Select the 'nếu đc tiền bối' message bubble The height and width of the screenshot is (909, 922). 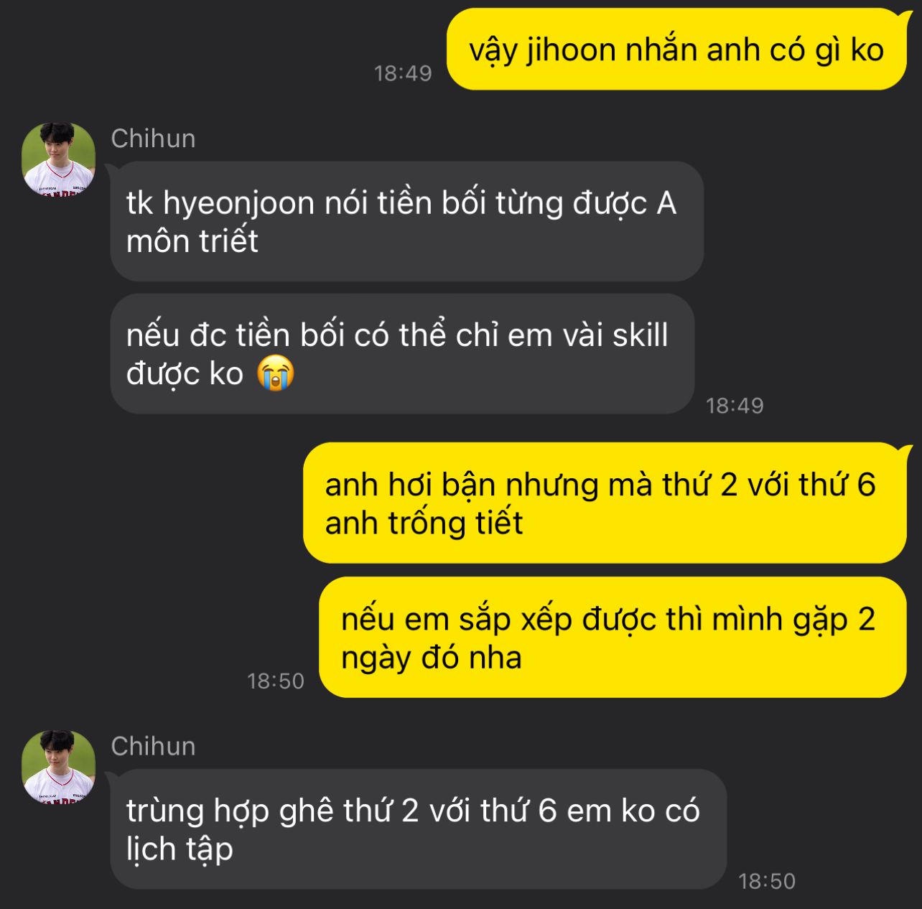click(x=402, y=354)
